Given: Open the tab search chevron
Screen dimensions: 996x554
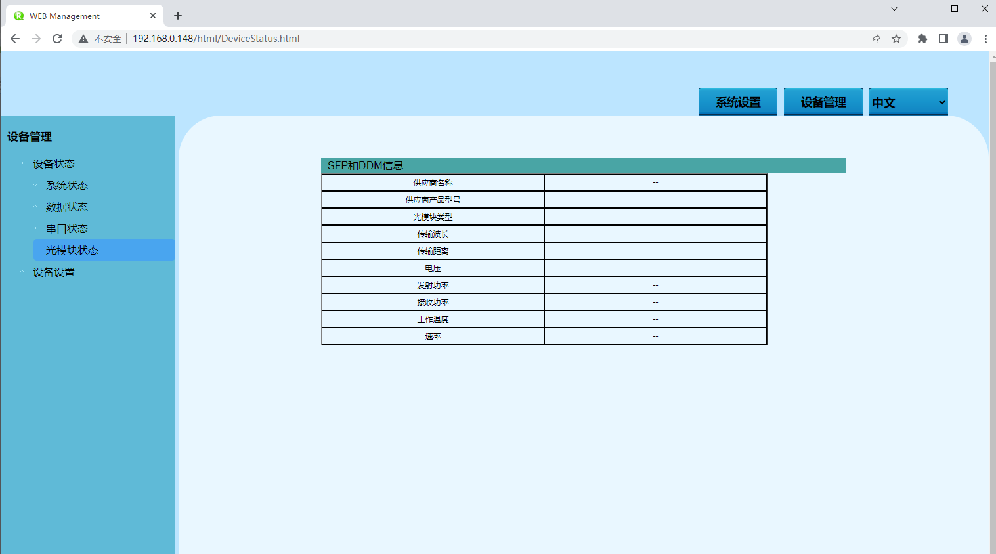Looking at the screenshot, I should pos(894,9).
